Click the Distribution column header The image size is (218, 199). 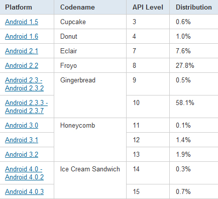click(194, 7)
